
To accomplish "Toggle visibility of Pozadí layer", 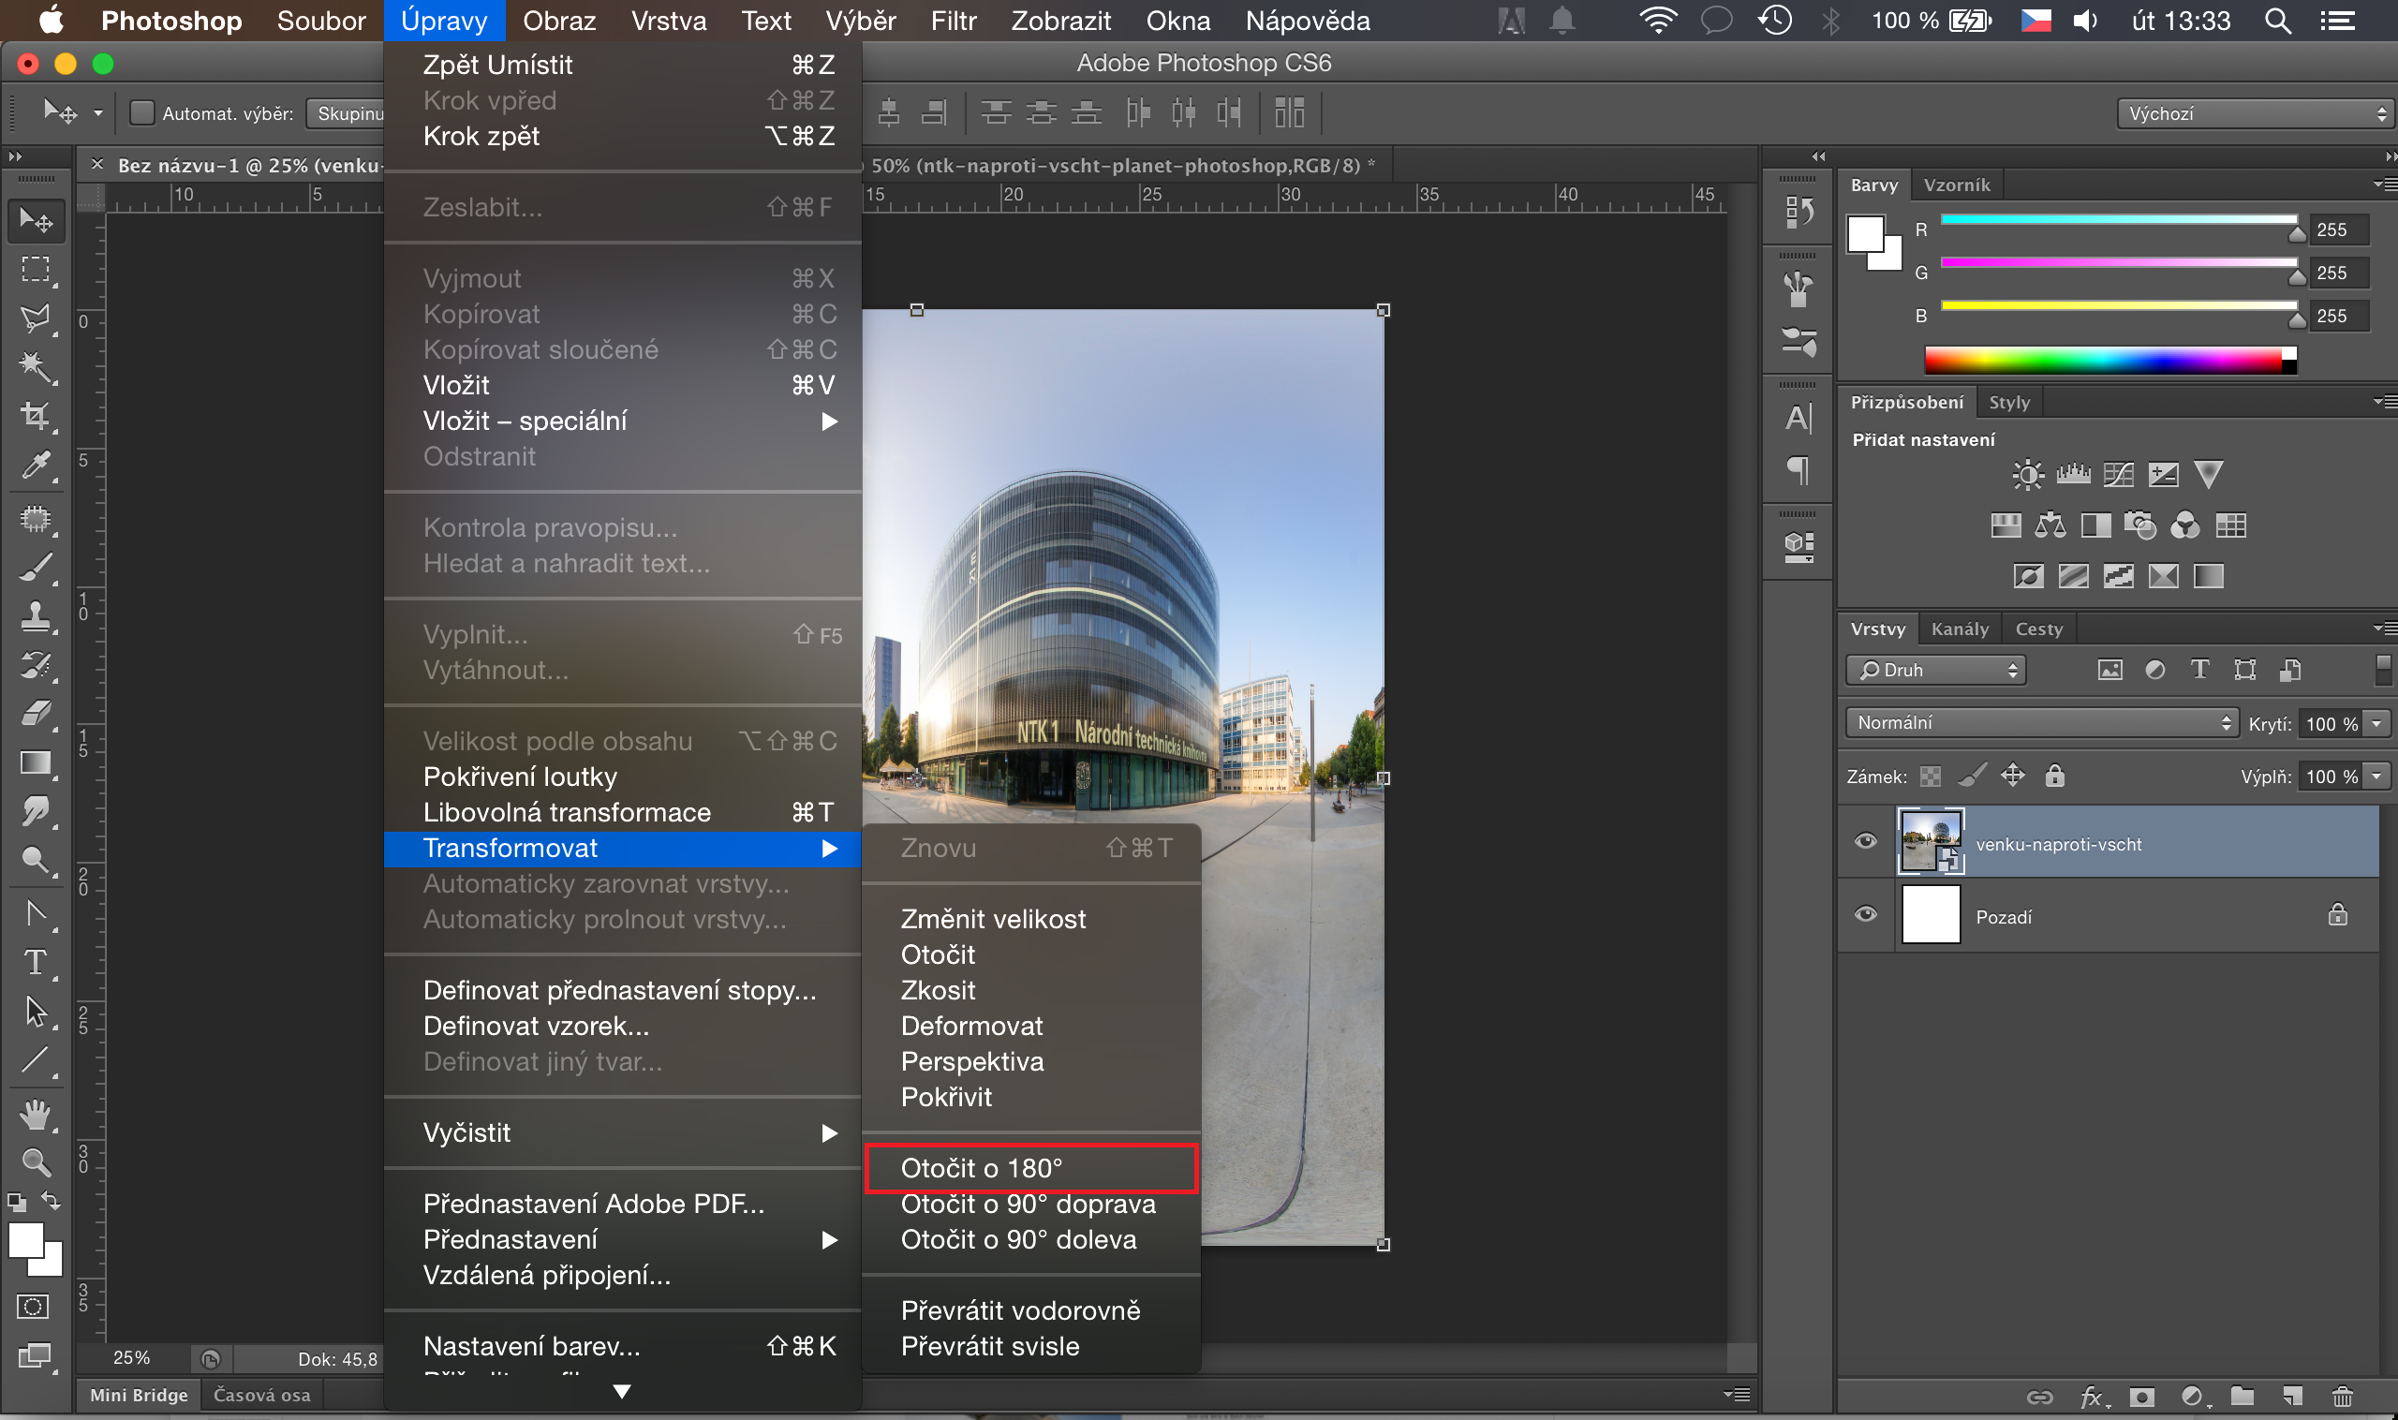I will click(1865, 915).
